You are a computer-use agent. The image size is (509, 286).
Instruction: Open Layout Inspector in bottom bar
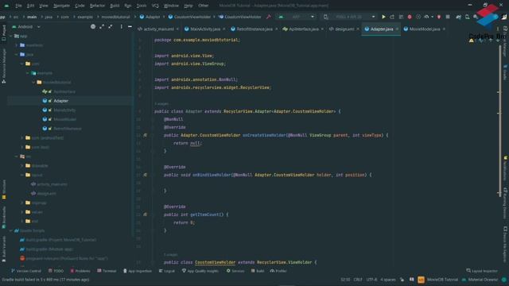[x=482, y=271]
